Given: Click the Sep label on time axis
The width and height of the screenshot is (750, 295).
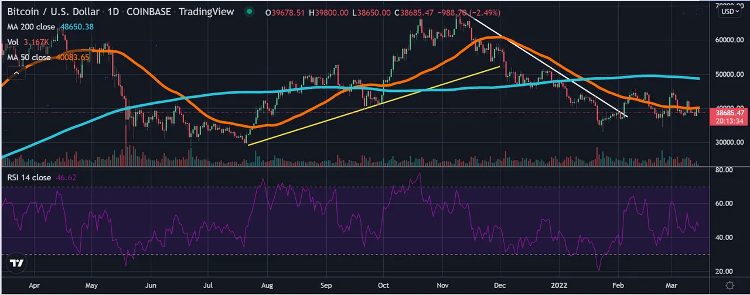Looking at the screenshot, I should pos(326,286).
